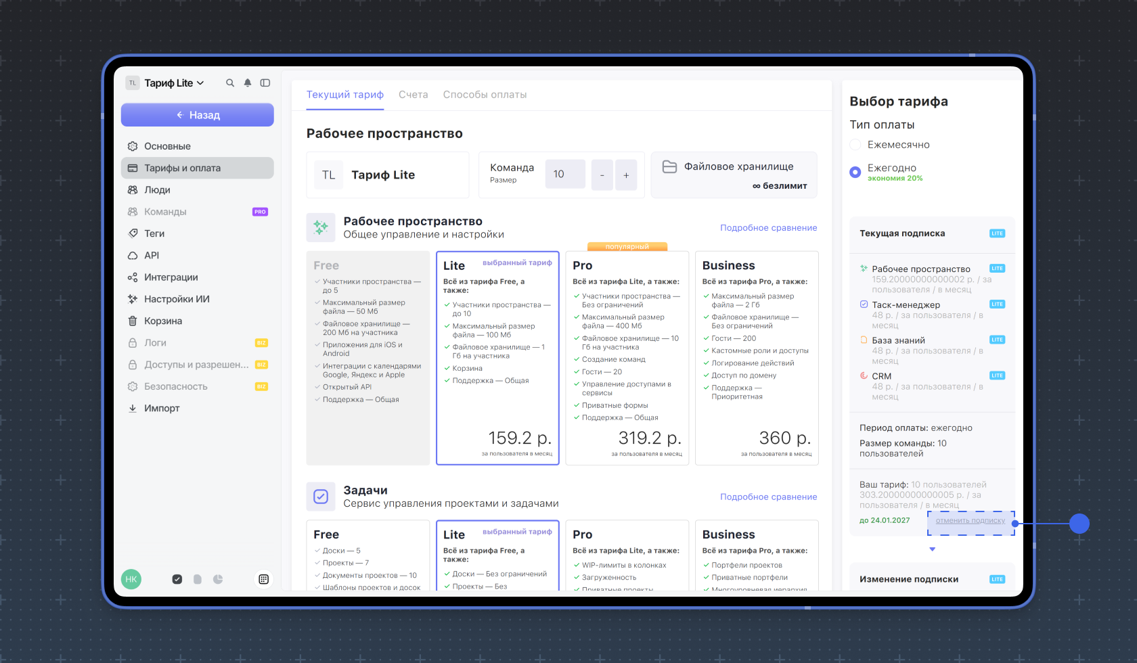Switch to the Счета tab
Viewport: 1137px width, 663px height.
414,95
